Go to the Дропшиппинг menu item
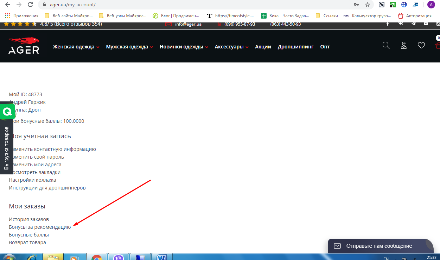Screen dimensions: 440x260 click(x=295, y=47)
